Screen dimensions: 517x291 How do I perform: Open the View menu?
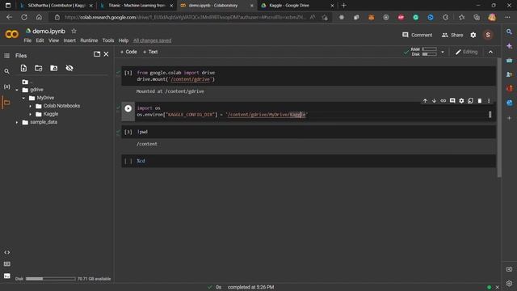pos(53,40)
